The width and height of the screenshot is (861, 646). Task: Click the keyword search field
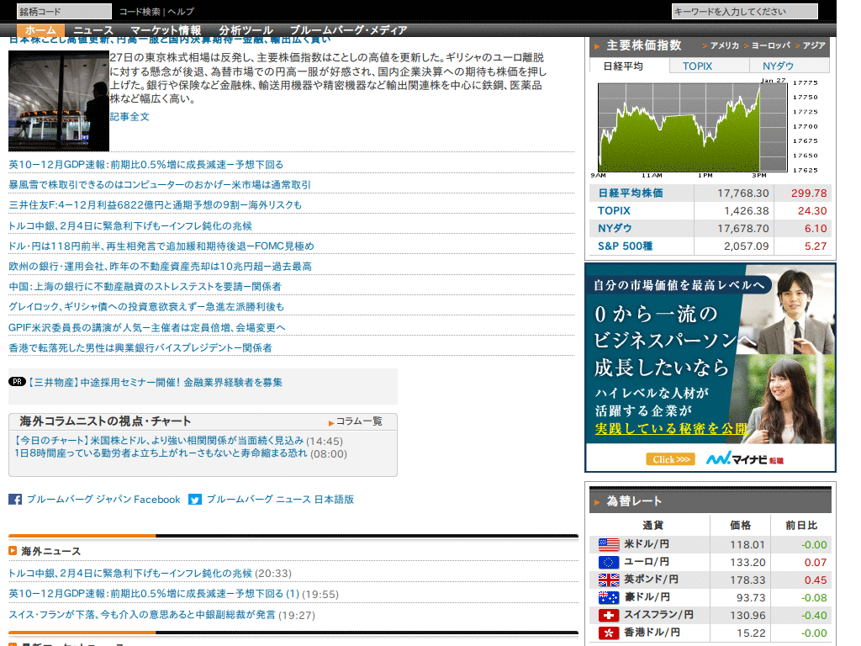745,11
